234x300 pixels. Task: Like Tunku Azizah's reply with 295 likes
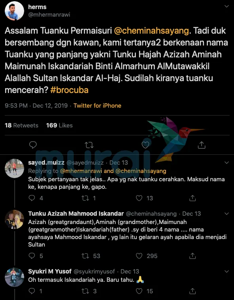(x=139, y=256)
